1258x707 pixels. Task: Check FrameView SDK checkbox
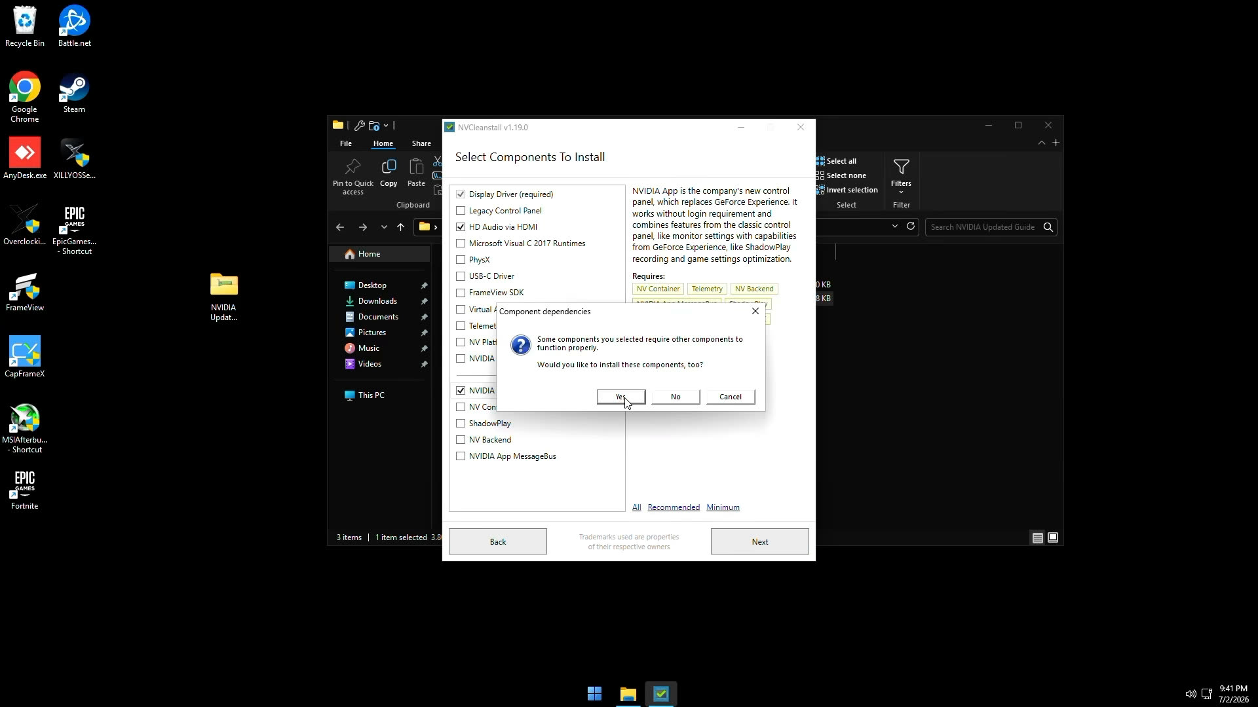pos(461,293)
